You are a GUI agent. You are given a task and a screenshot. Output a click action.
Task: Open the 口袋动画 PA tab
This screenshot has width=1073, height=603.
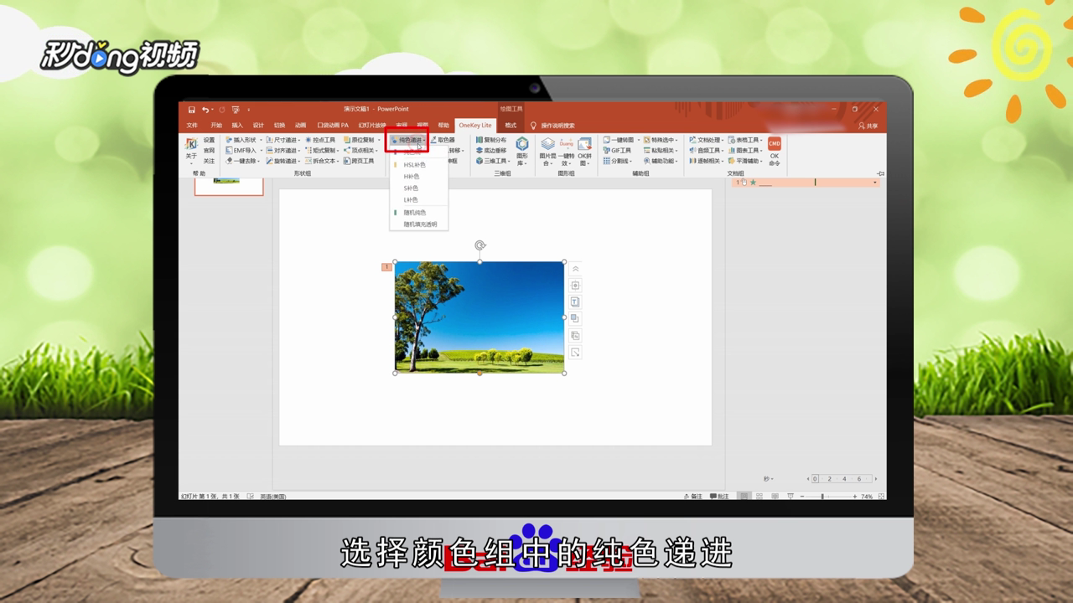[x=332, y=125]
